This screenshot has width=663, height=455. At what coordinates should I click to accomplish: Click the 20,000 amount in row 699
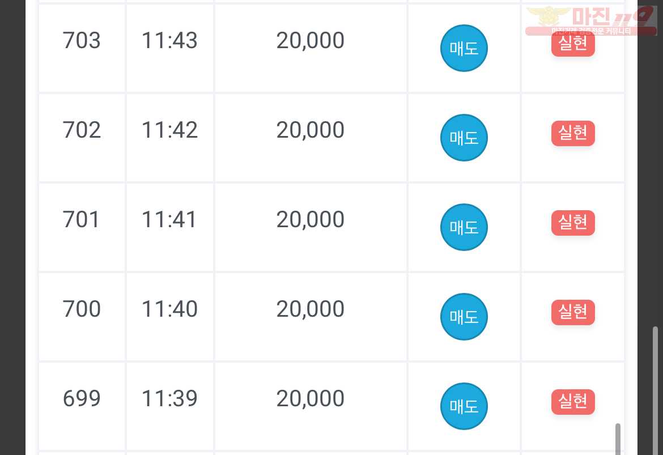point(311,398)
